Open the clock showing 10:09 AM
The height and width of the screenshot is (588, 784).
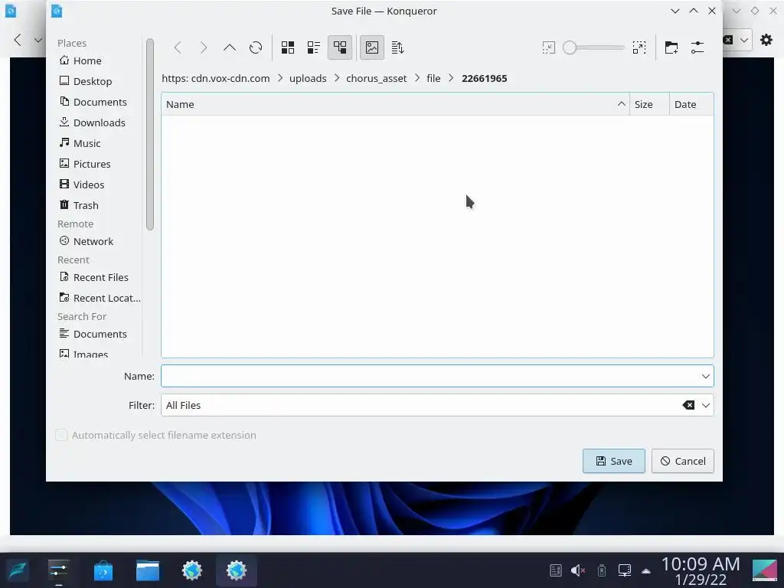coord(701,571)
